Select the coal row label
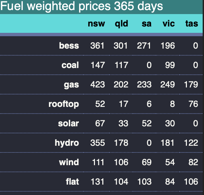 click(x=70, y=65)
